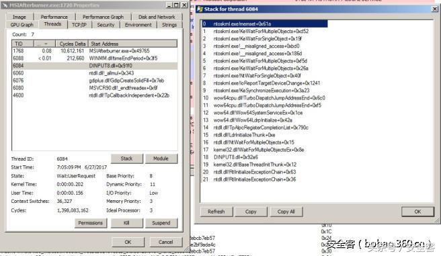Select thread 6088 WINMM.dll row
Image resolution: width=441 pixels, height=256 pixels.
click(x=95, y=58)
